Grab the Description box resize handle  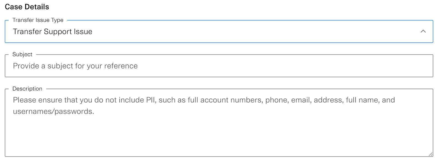(430, 154)
